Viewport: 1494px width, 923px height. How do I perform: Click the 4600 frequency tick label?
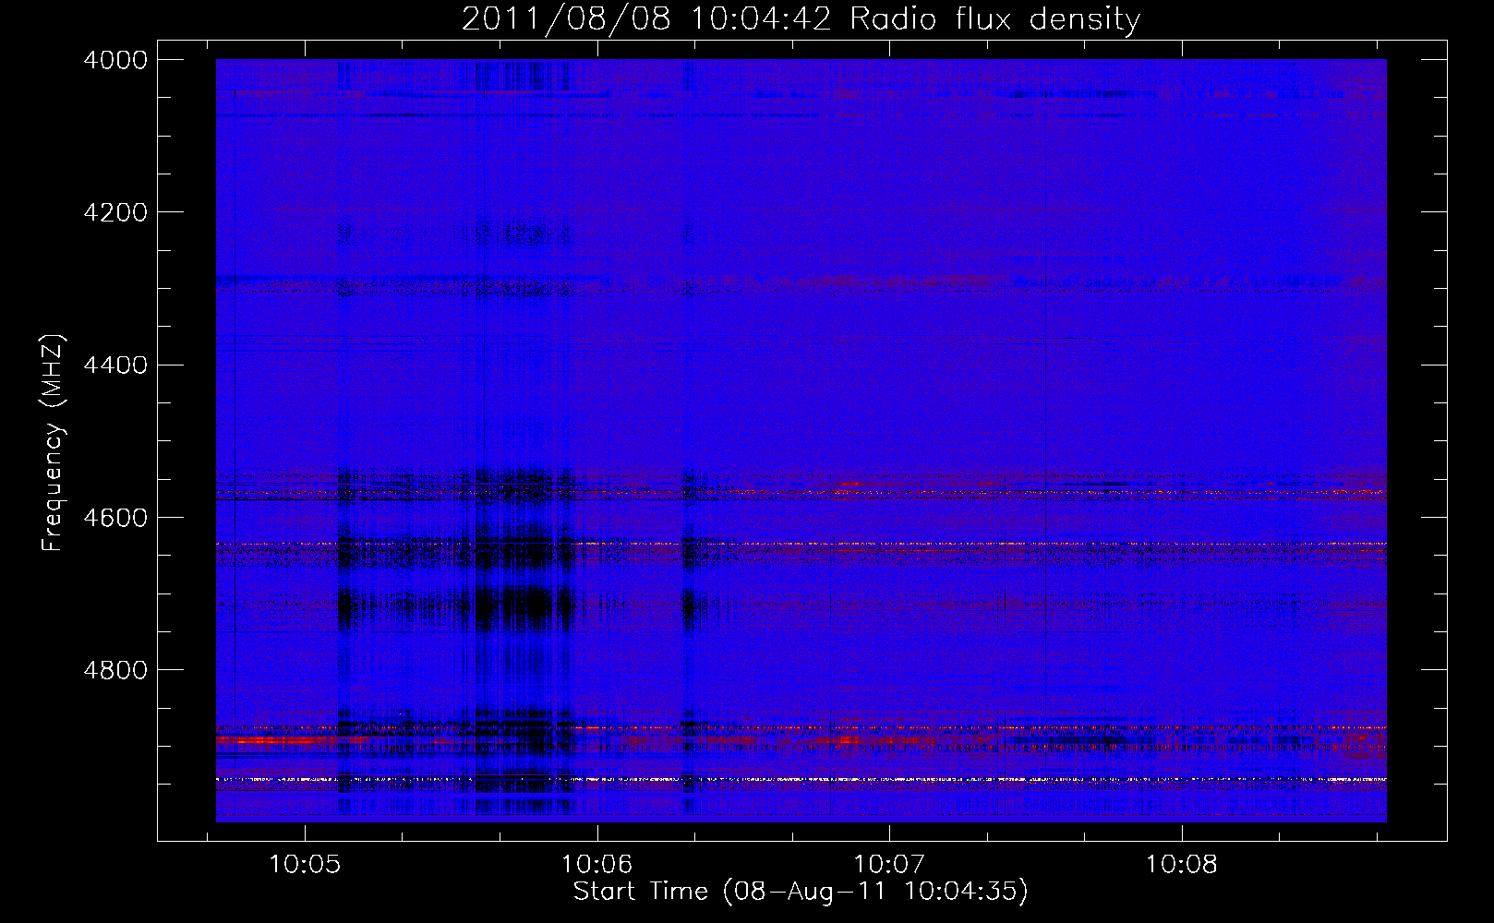point(115,518)
